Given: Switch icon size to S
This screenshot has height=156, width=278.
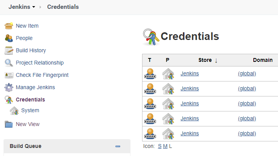Looking at the screenshot, I should click(160, 146).
